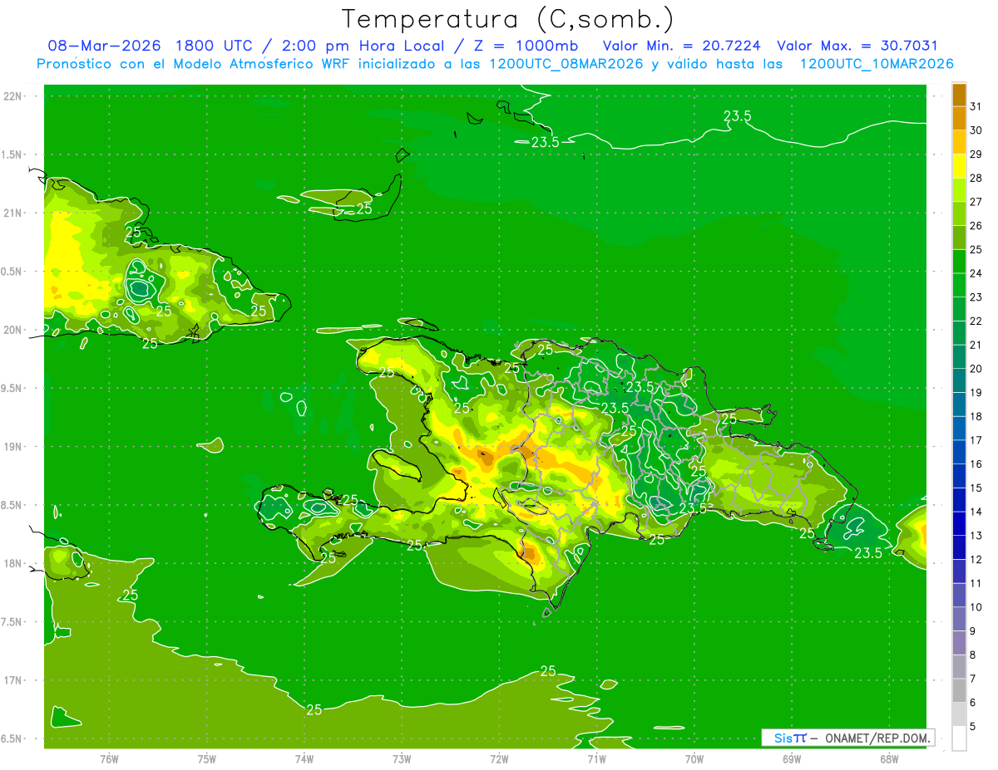Click the swatch between 30 and 31
This screenshot has height=770, width=998.
959,119
